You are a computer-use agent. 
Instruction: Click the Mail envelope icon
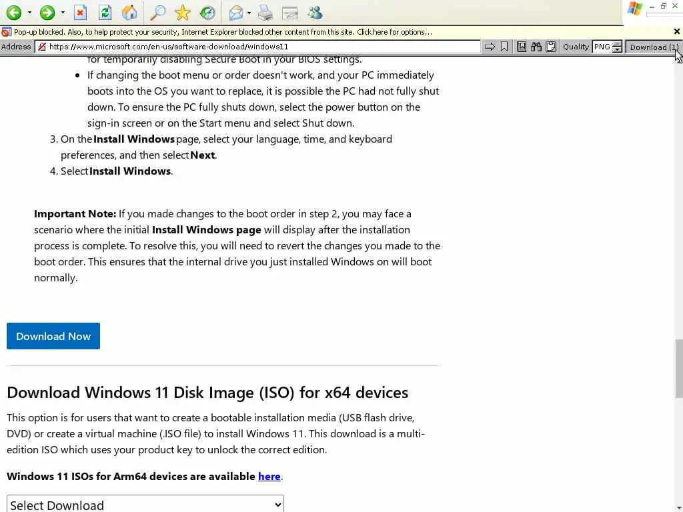pos(235,13)
